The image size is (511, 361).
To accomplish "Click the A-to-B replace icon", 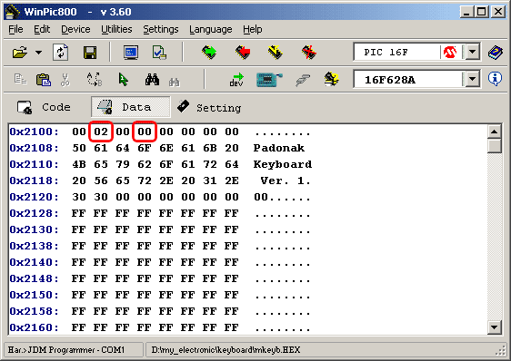I will click(x=95, y=79).
